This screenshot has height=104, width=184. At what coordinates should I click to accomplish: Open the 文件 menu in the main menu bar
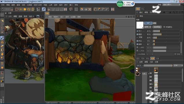(x=3, y=5)
